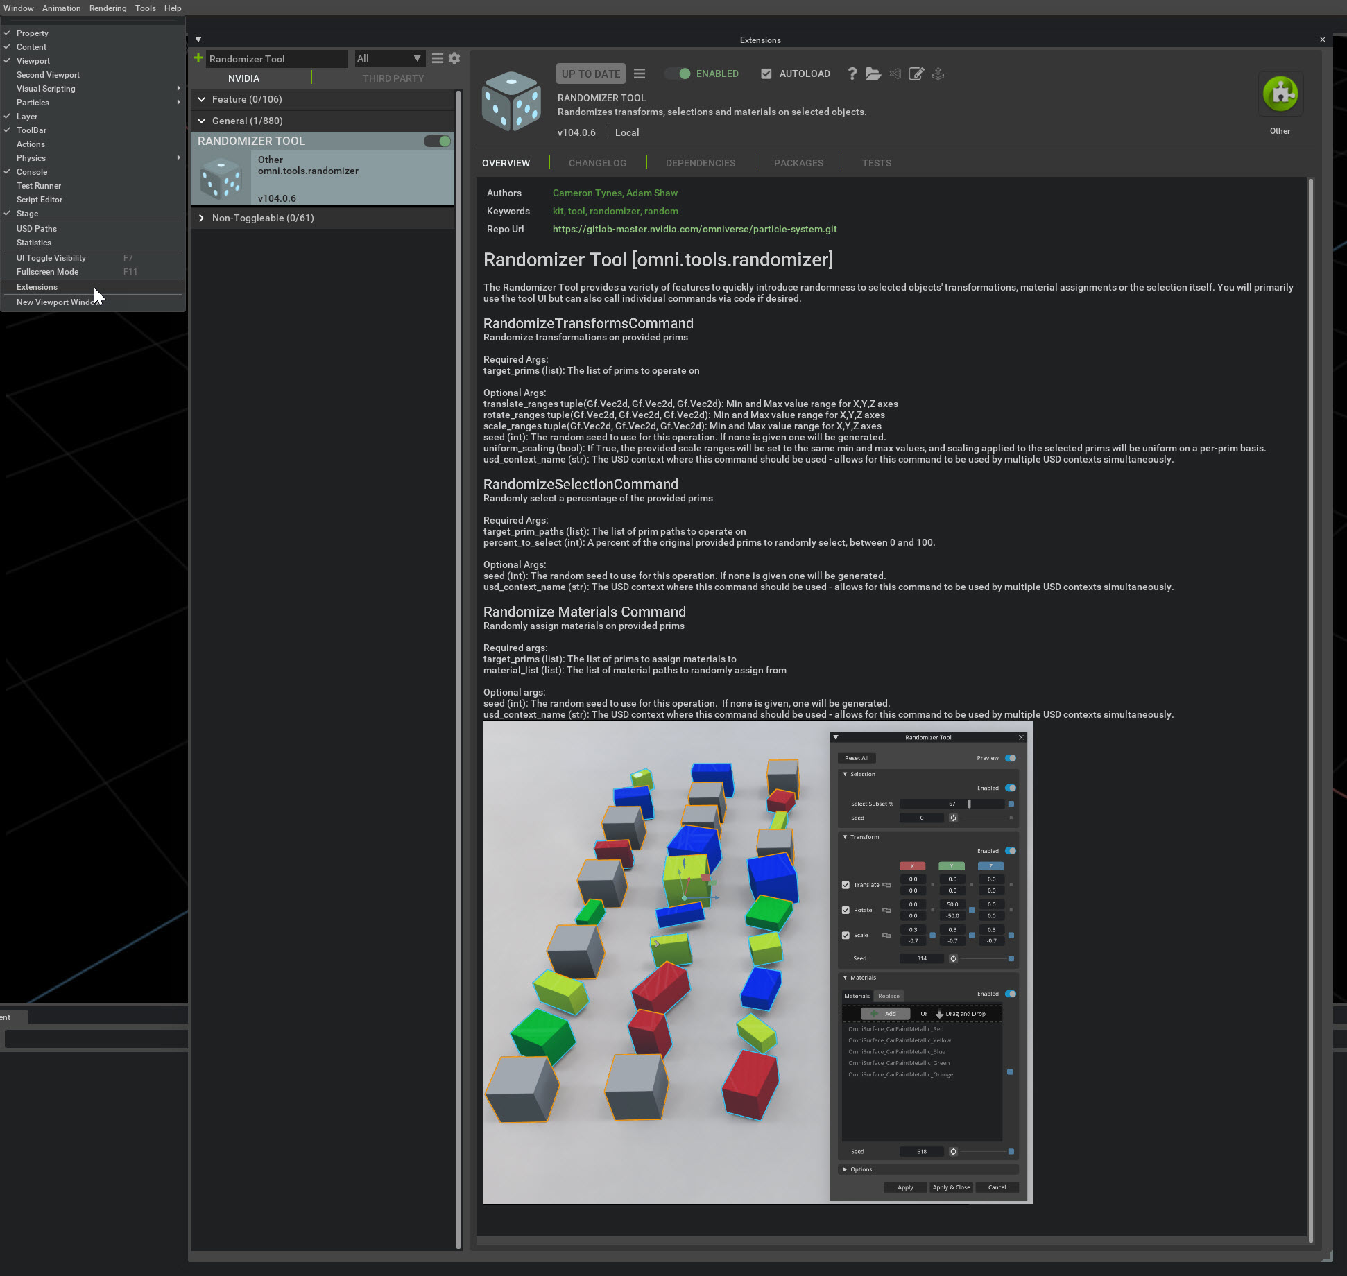
Task: Open extension in VS Code icon
Action: (895, 74)
